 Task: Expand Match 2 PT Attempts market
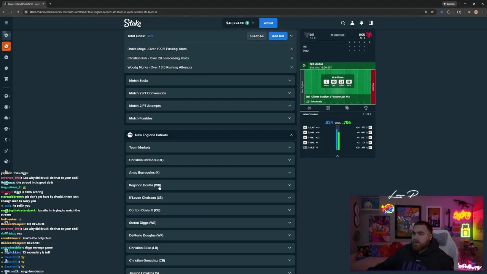coord(210,105)
